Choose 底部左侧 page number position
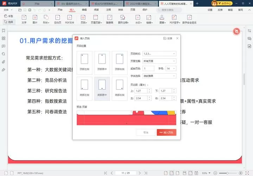 click(x=84, y=89)
